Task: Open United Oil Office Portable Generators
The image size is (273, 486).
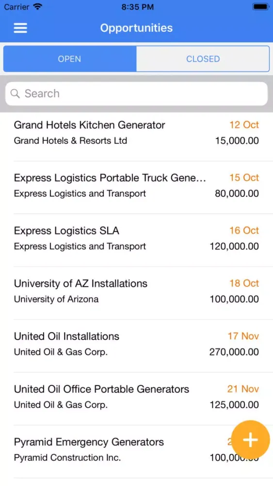Action: tap(136, 399)
